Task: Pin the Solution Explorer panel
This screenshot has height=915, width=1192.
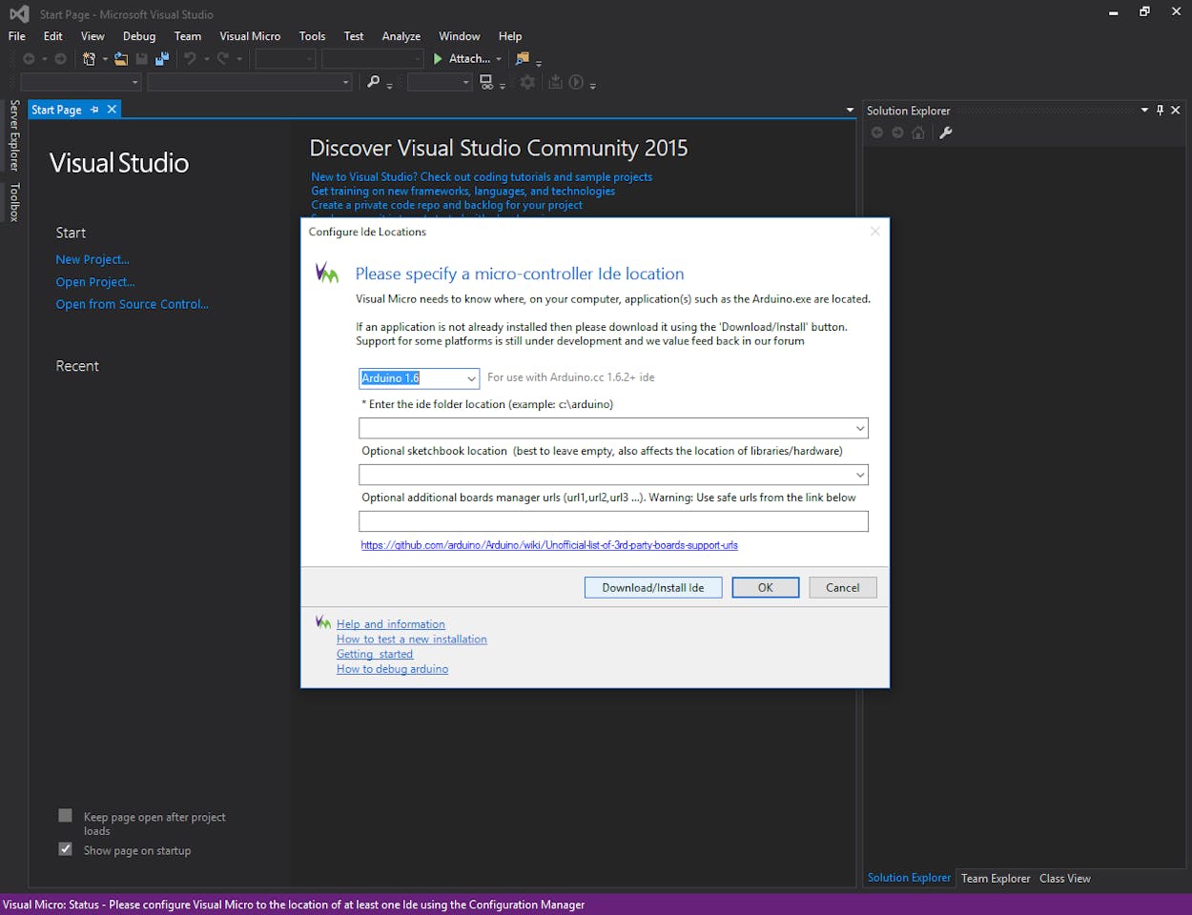Action: pos(1160,111)
